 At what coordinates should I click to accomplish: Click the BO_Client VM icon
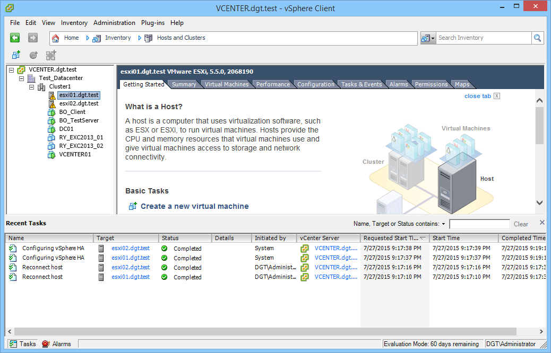coord(51,112)
